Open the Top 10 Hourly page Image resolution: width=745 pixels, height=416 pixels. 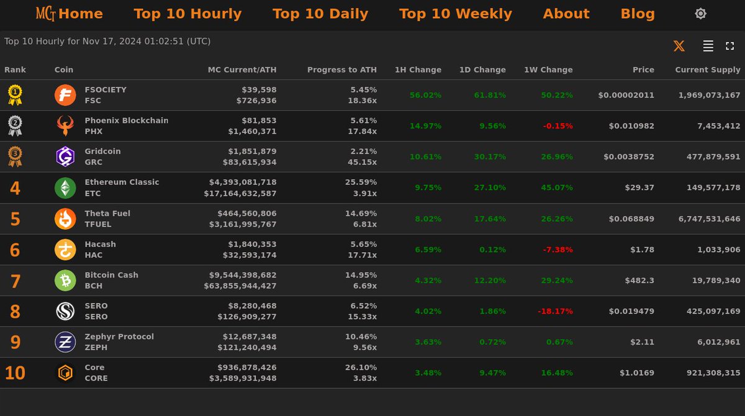[187, 14]
